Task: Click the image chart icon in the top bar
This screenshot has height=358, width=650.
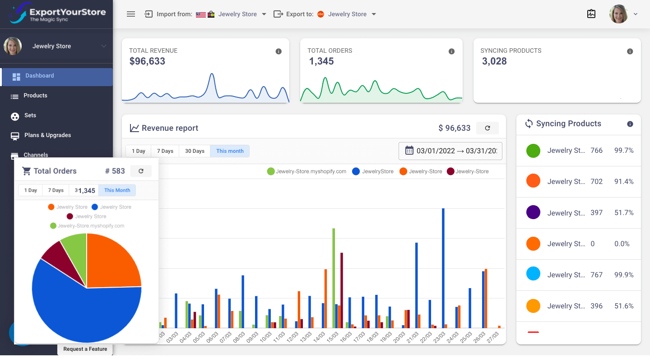Action: [591, 14]
